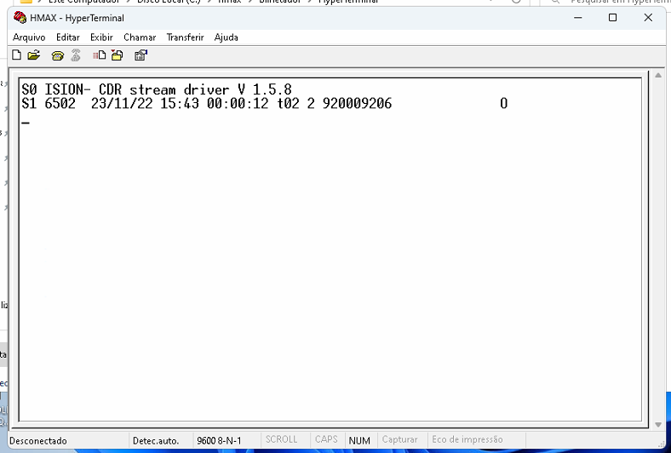This screenshot has height=453, width=671.
Task: Click the Receive file toolbar icon
Action: click(117, 55)
